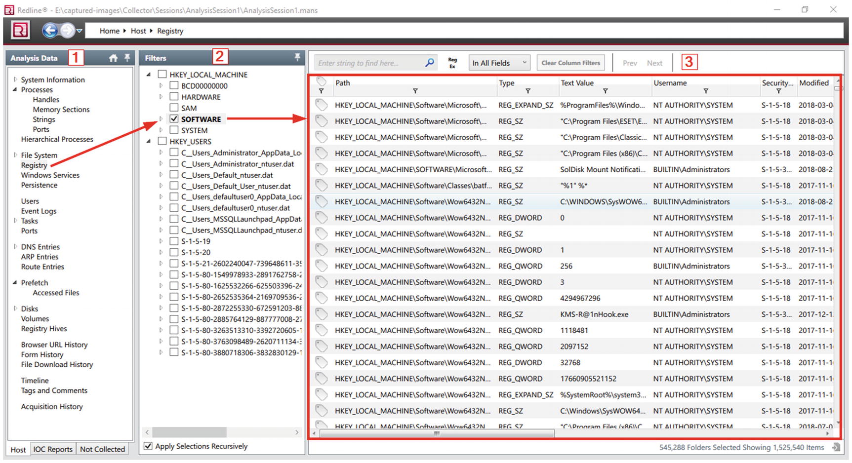Click tag icon for %ProgramFiles%\Windo row
852x463 pixels.
tap(322, 105)
